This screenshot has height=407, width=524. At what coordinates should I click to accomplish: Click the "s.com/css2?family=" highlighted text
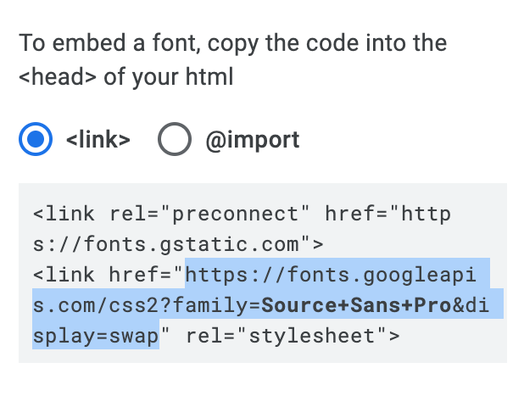tap(147, 305)
